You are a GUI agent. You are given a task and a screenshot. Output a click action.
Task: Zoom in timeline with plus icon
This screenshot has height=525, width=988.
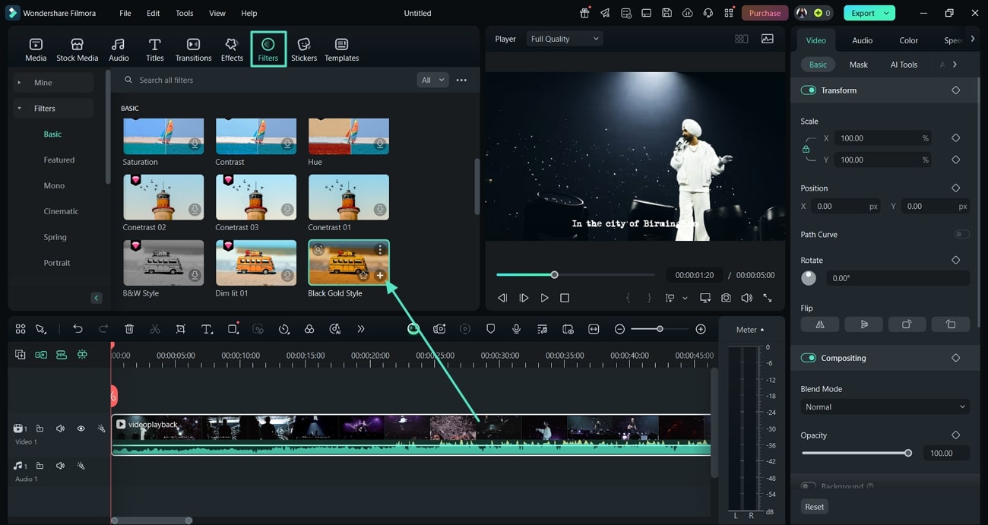click(701, 329)
